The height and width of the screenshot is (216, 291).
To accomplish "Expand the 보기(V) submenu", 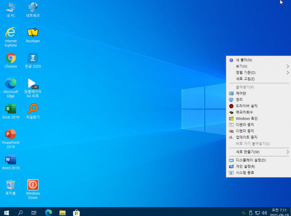I will (259, 66).
